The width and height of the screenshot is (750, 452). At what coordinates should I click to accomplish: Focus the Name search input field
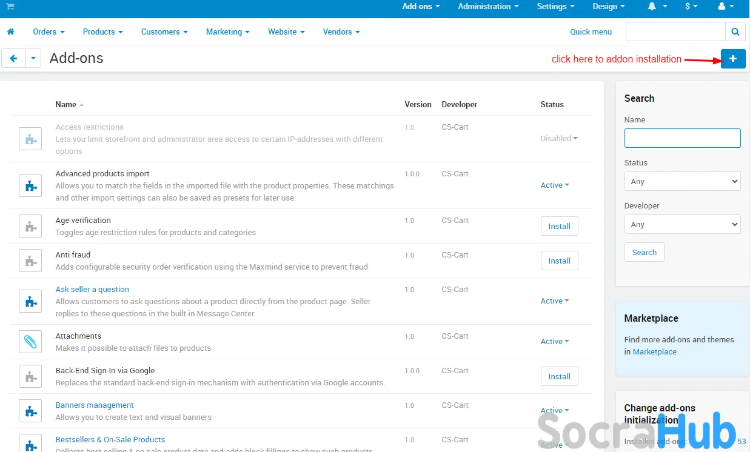tap(682, 138)
